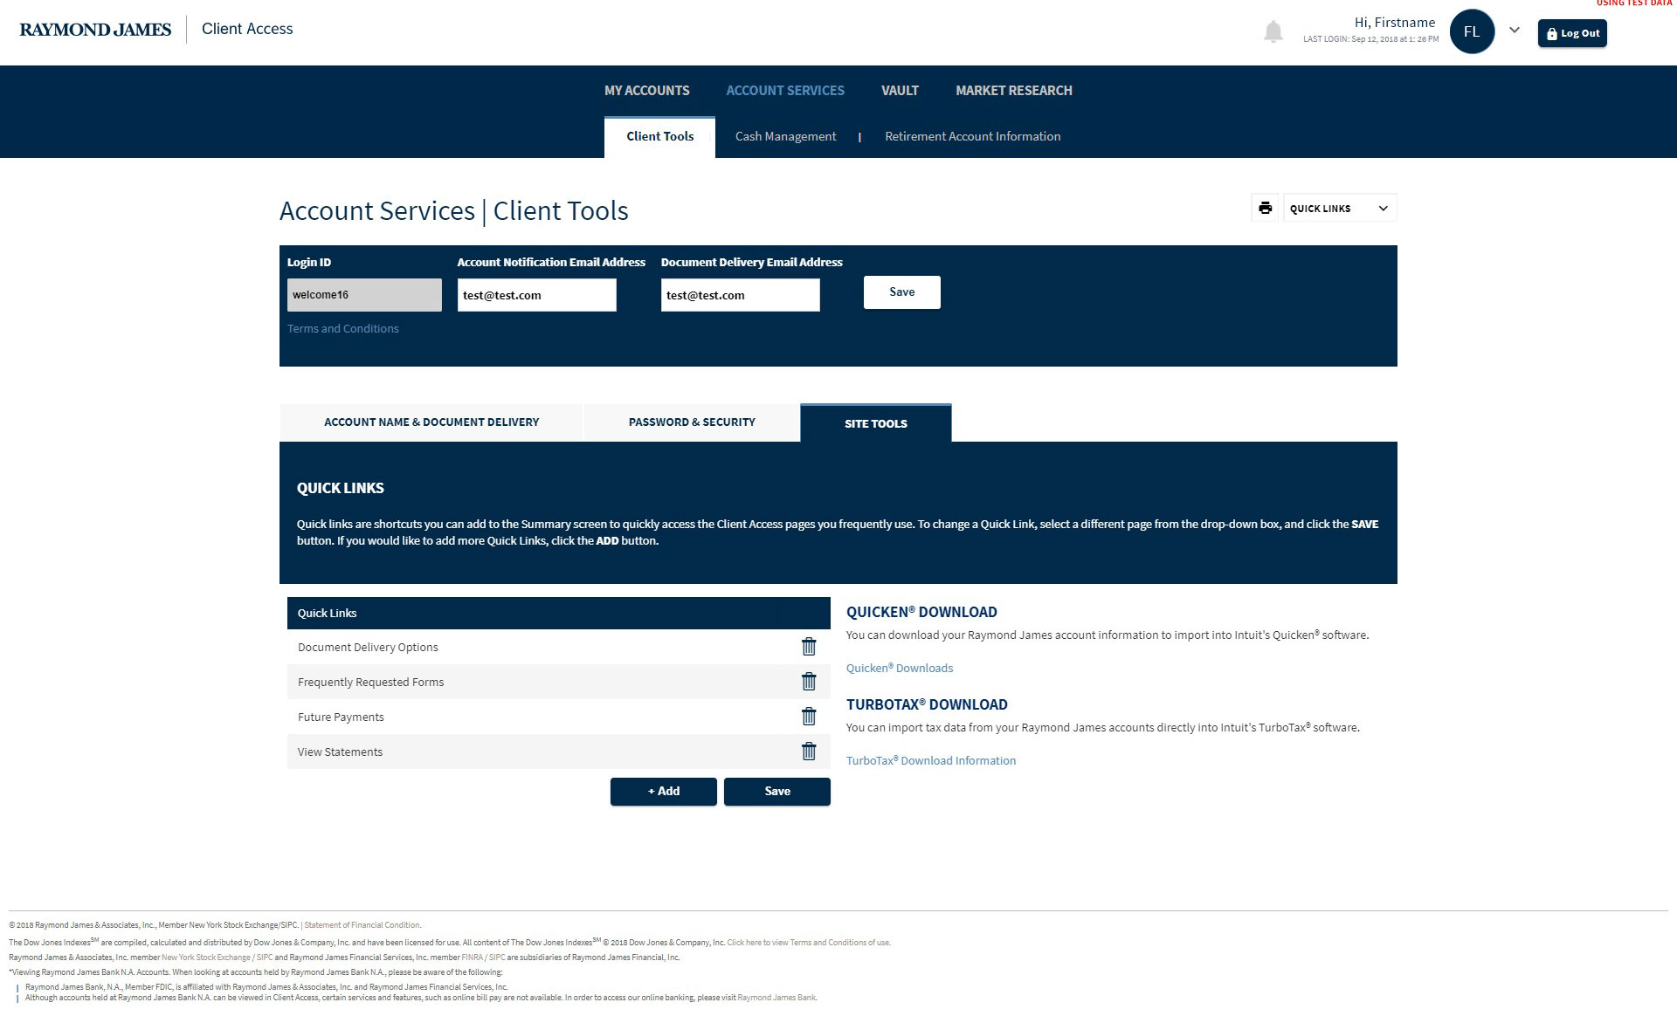The height and width of the screenshot is (1016, 1677).
Task: Expand the profile menu chevron
Action: [x=1515, y=31]
